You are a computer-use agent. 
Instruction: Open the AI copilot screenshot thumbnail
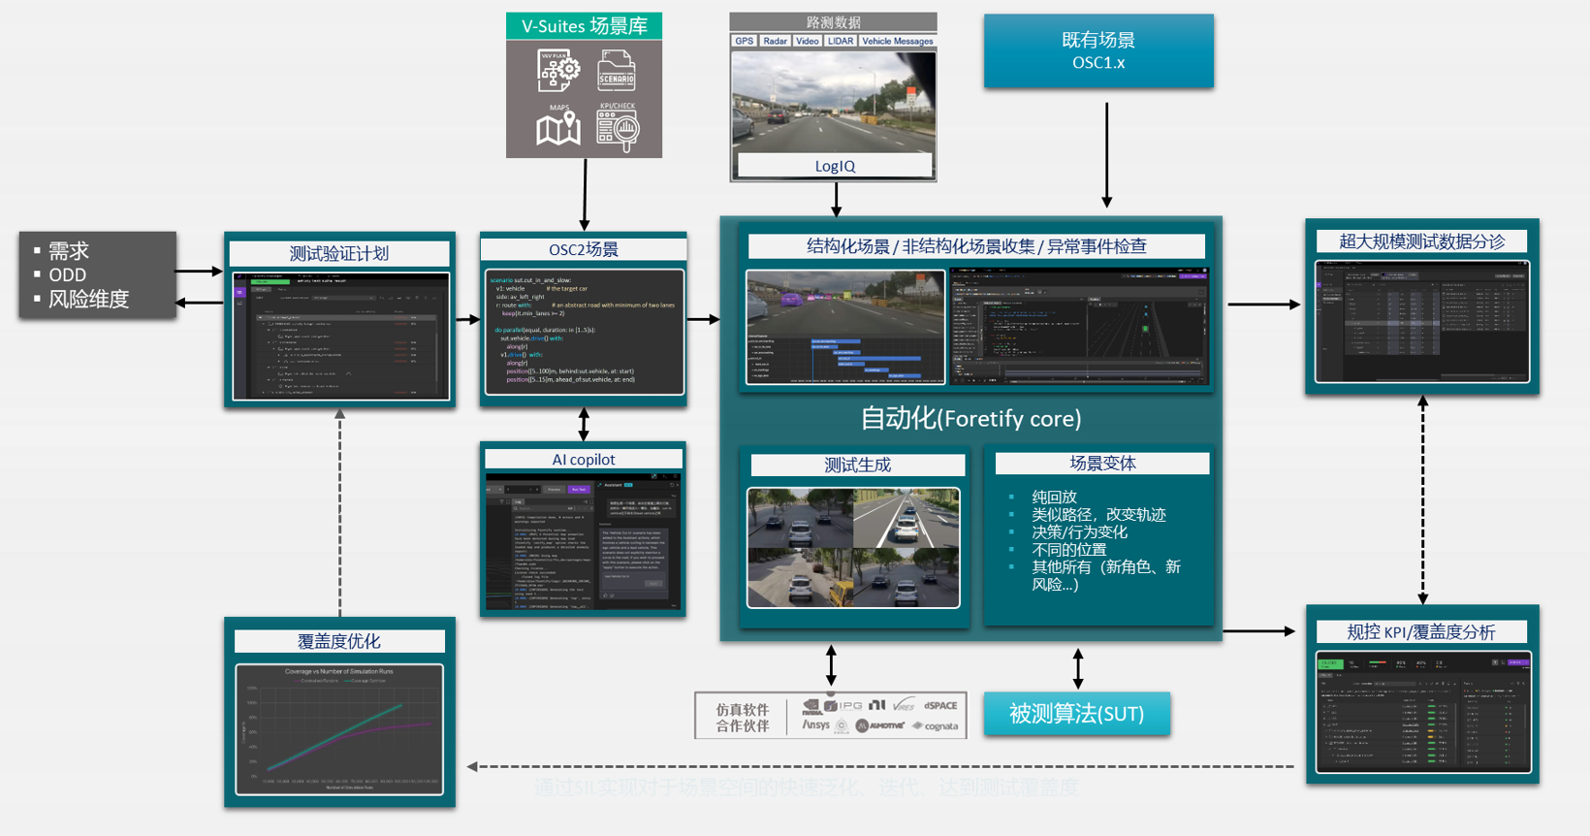click(584, 541)
